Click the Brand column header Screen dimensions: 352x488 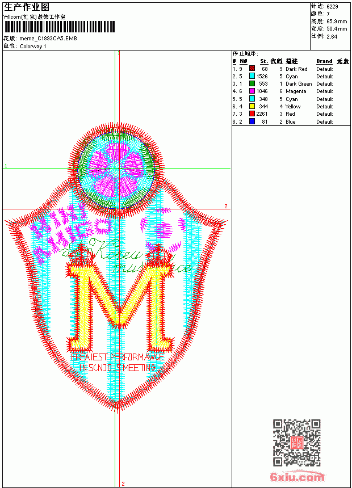click(x=324, y=61)
